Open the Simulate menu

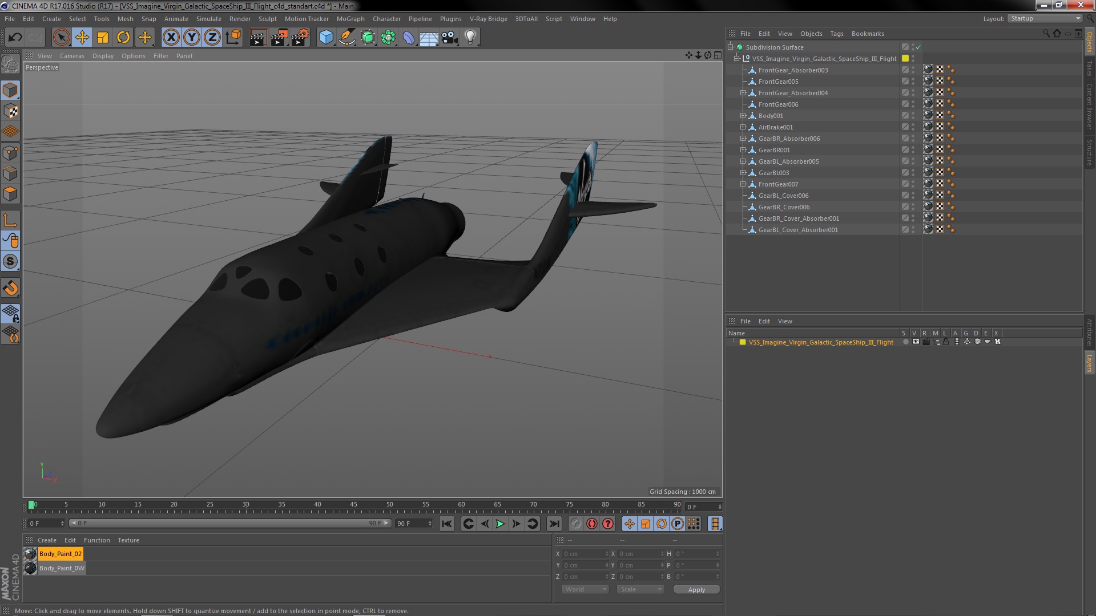coord(208,19)
